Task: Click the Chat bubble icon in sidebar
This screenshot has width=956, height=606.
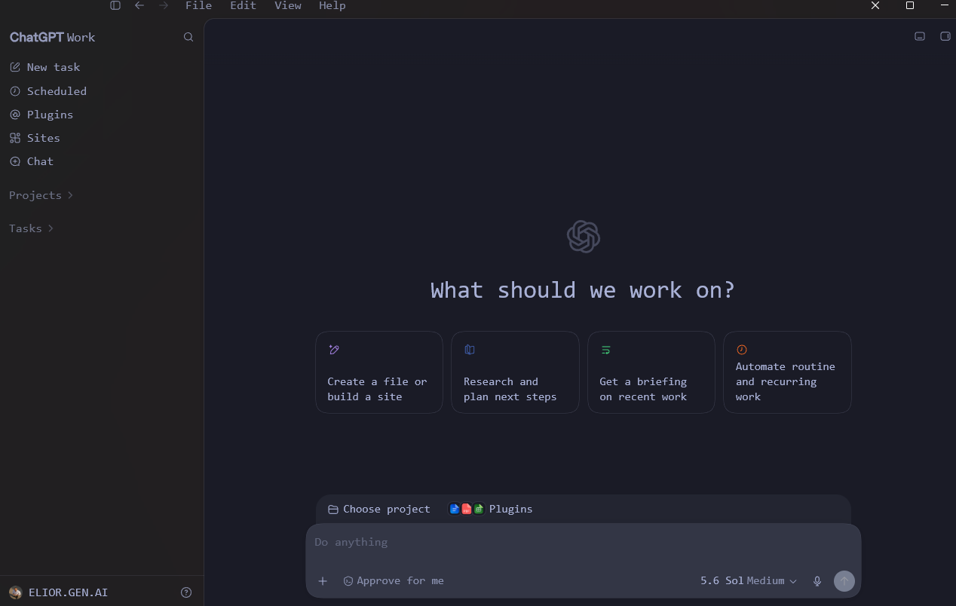Action: pyautogui.click(x=15, y=161)
